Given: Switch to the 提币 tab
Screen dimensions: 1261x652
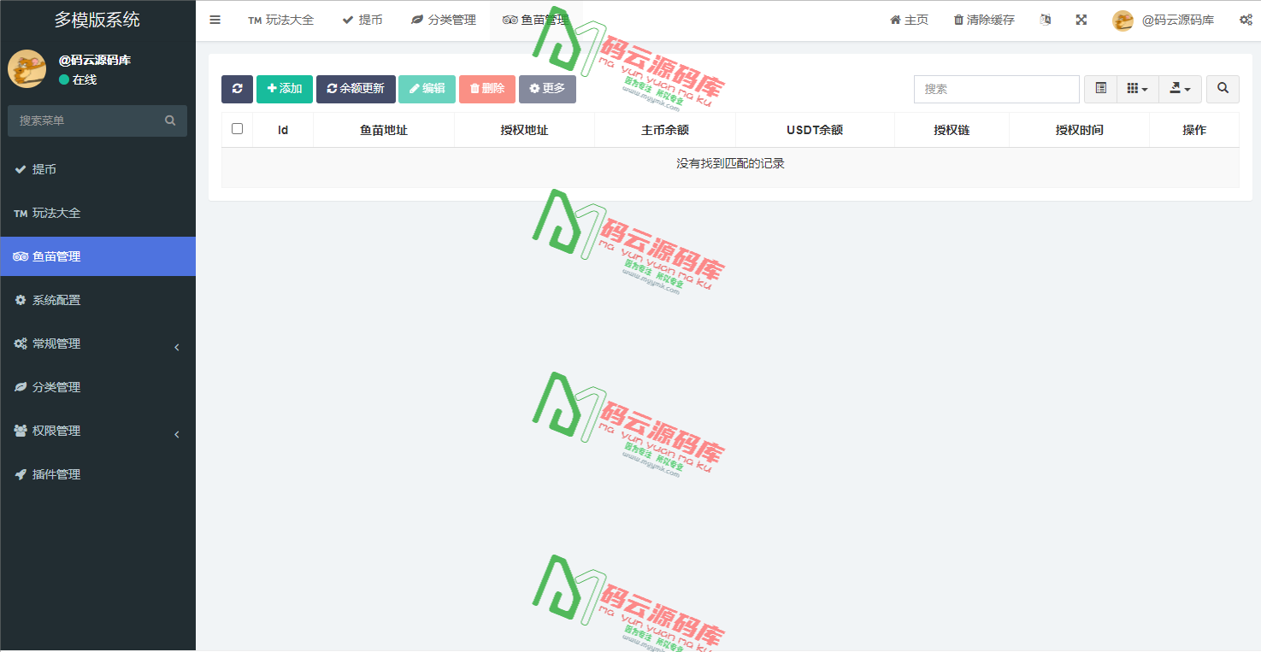Looking at the screenshot, I should tap(362, 19).
